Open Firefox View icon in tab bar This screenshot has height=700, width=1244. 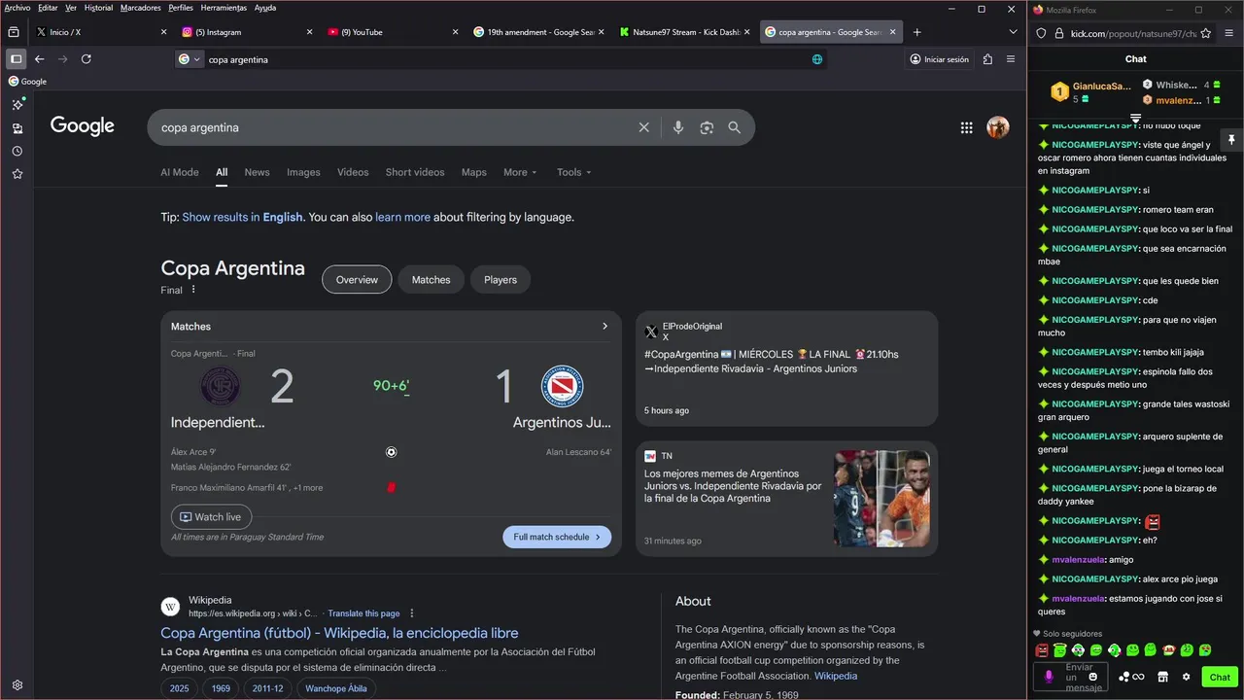[14, 32]
